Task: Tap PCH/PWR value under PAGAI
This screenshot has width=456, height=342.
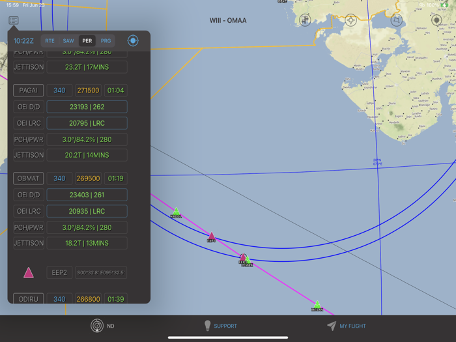Action: (x=87, y=139)
